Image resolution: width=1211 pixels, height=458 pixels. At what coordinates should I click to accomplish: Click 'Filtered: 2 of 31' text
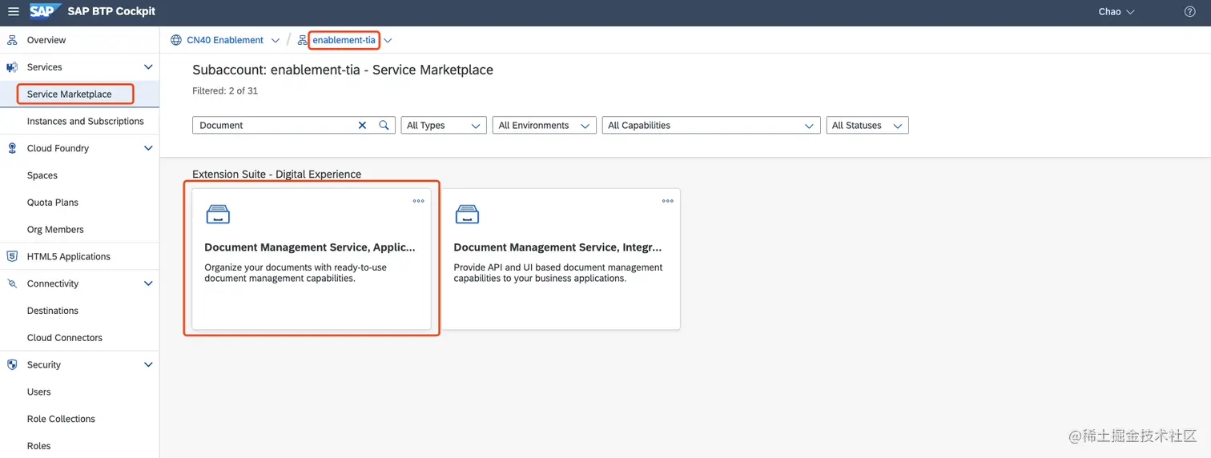[x=225, y=91]
